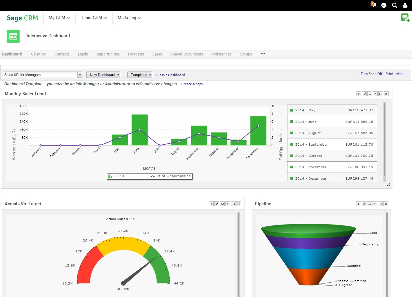Open the Sales KPI for Managers dropdown

point(80,75)
